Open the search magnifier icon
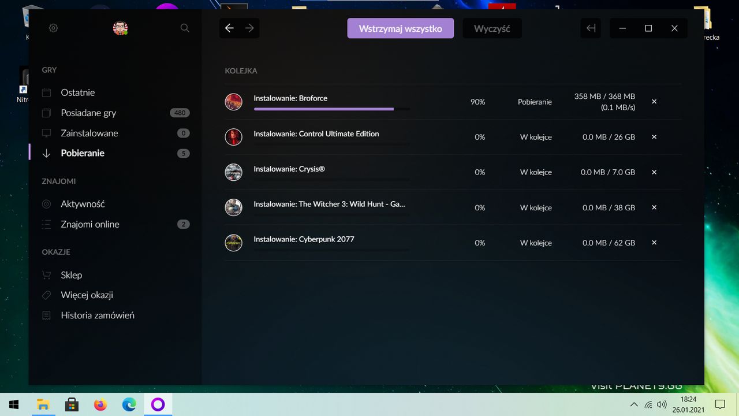 coord(185,28)
